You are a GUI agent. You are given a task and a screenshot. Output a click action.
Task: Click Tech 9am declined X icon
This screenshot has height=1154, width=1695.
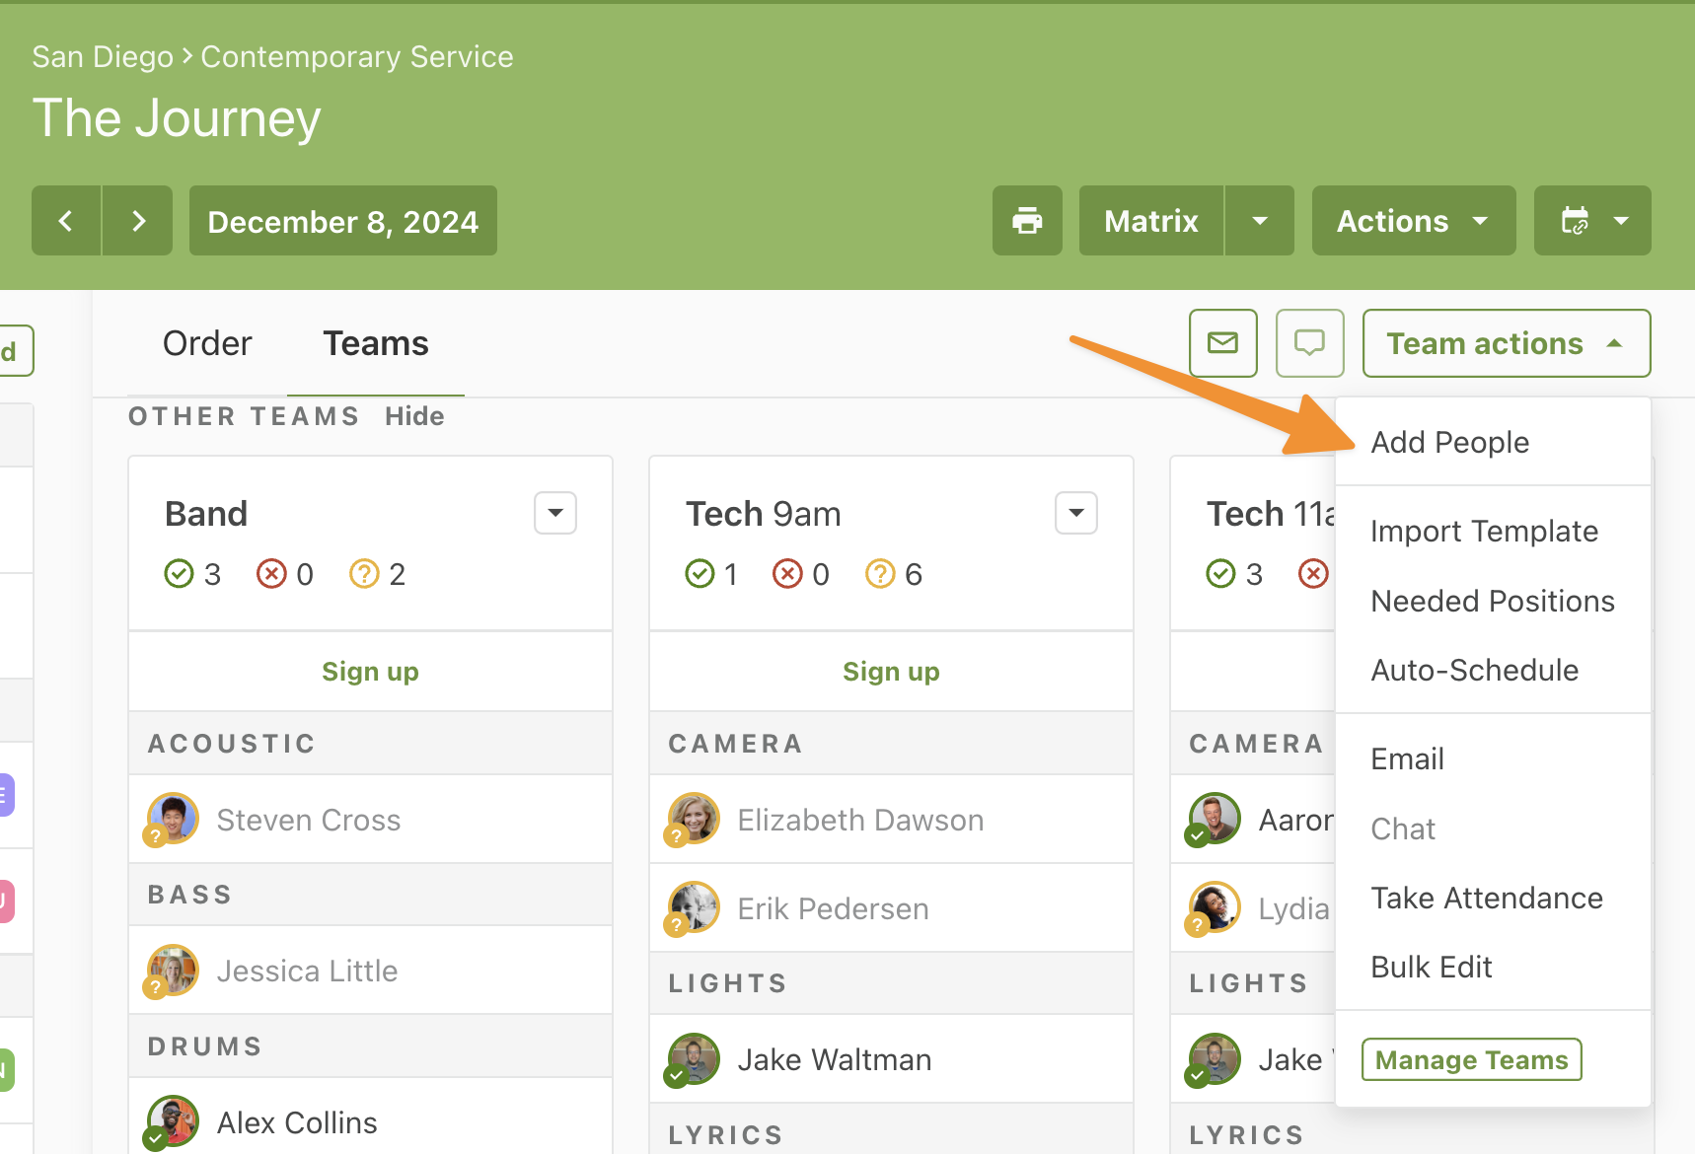tap(787, 574)
